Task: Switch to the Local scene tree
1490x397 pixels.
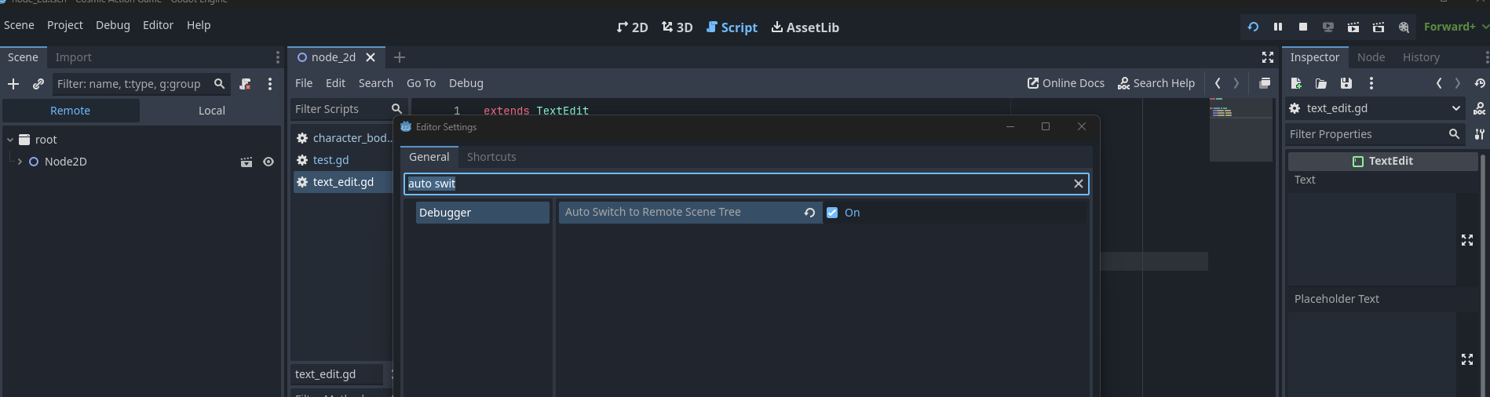Action: 211,111
